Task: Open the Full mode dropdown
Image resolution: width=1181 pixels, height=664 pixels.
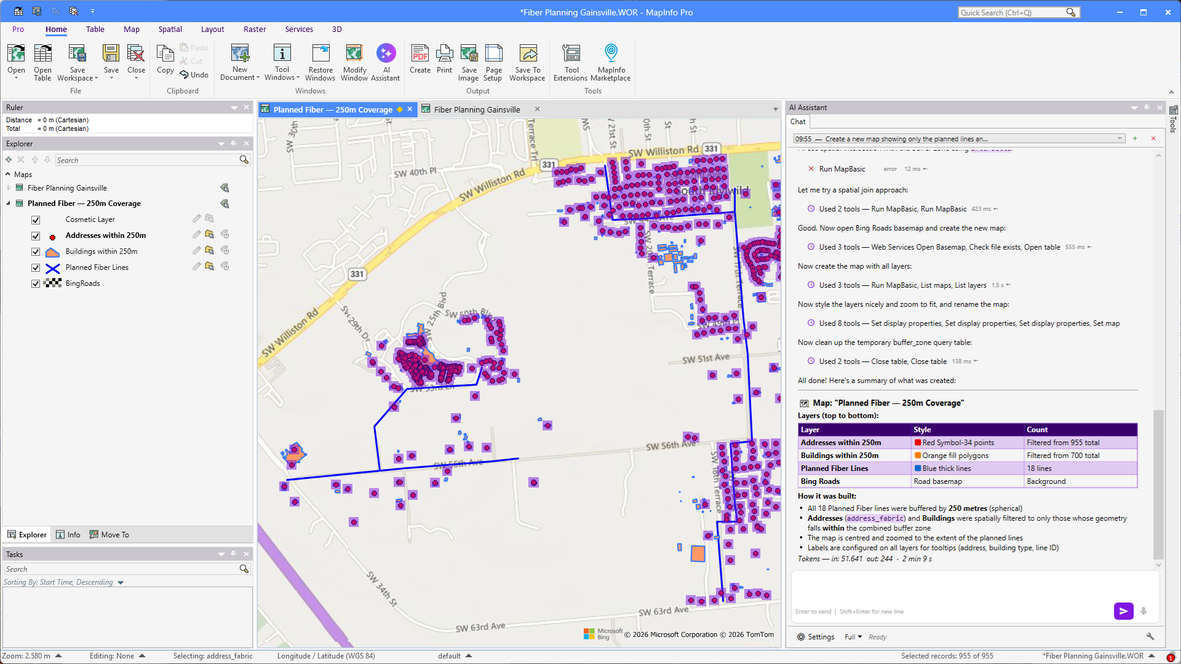Action: pyautogui.click(x=853, y=637)
